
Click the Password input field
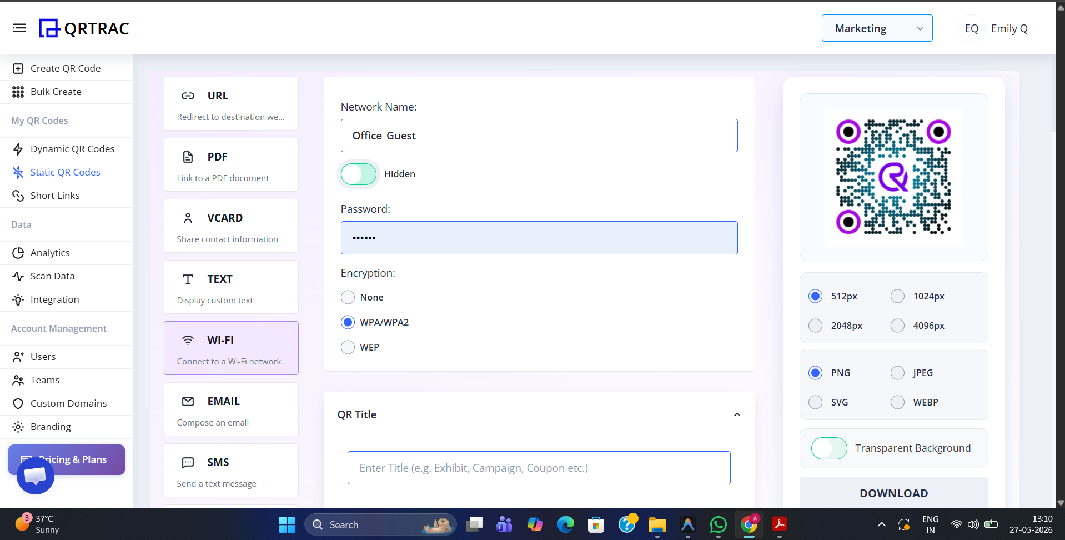[x=539, y=238]
